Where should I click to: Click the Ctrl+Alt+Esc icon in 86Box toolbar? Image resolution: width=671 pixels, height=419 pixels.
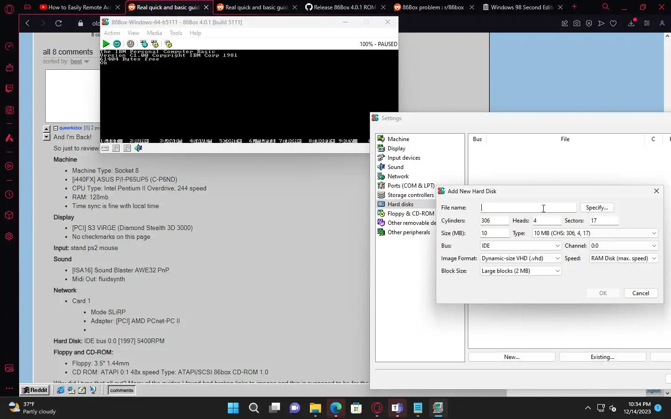pos(155,44)
